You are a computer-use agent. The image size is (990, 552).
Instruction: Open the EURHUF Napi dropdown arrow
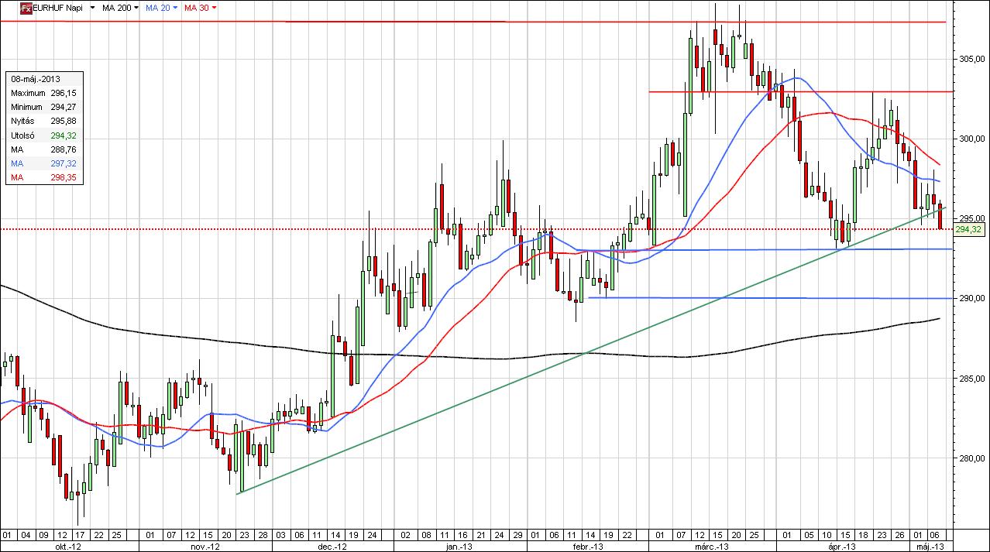pyautogui.click(x=93, y=8)
